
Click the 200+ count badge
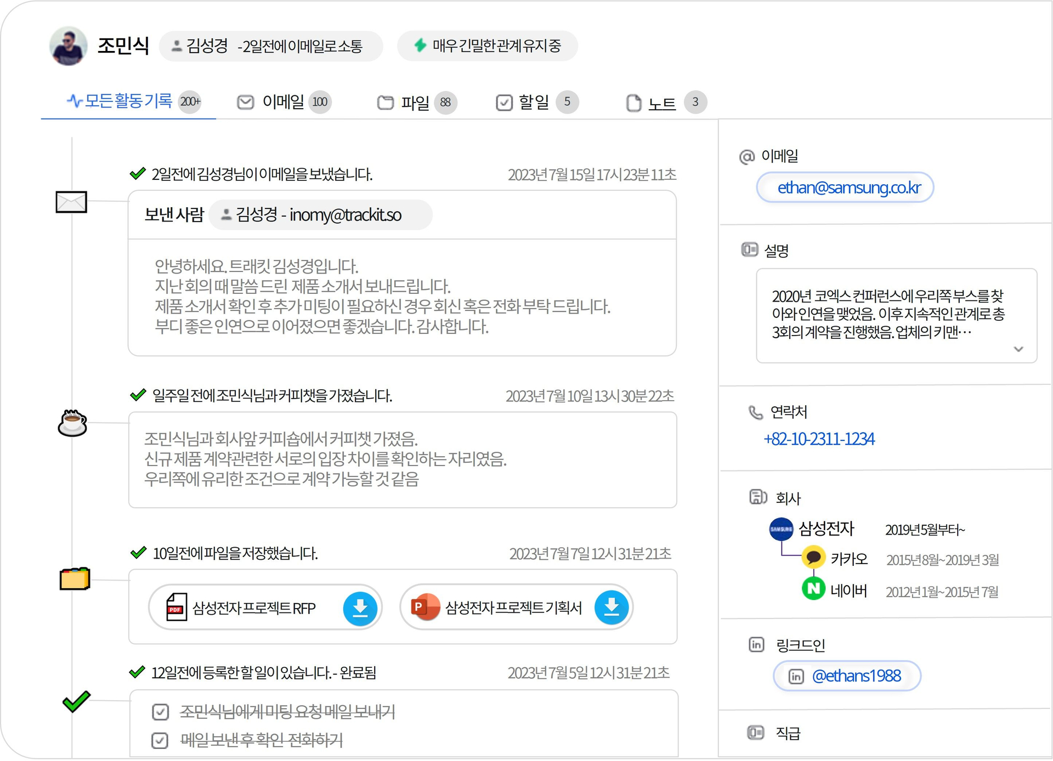(x=190, y=101)
